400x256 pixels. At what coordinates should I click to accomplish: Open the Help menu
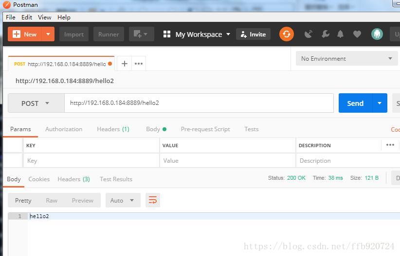click(64, 17)
